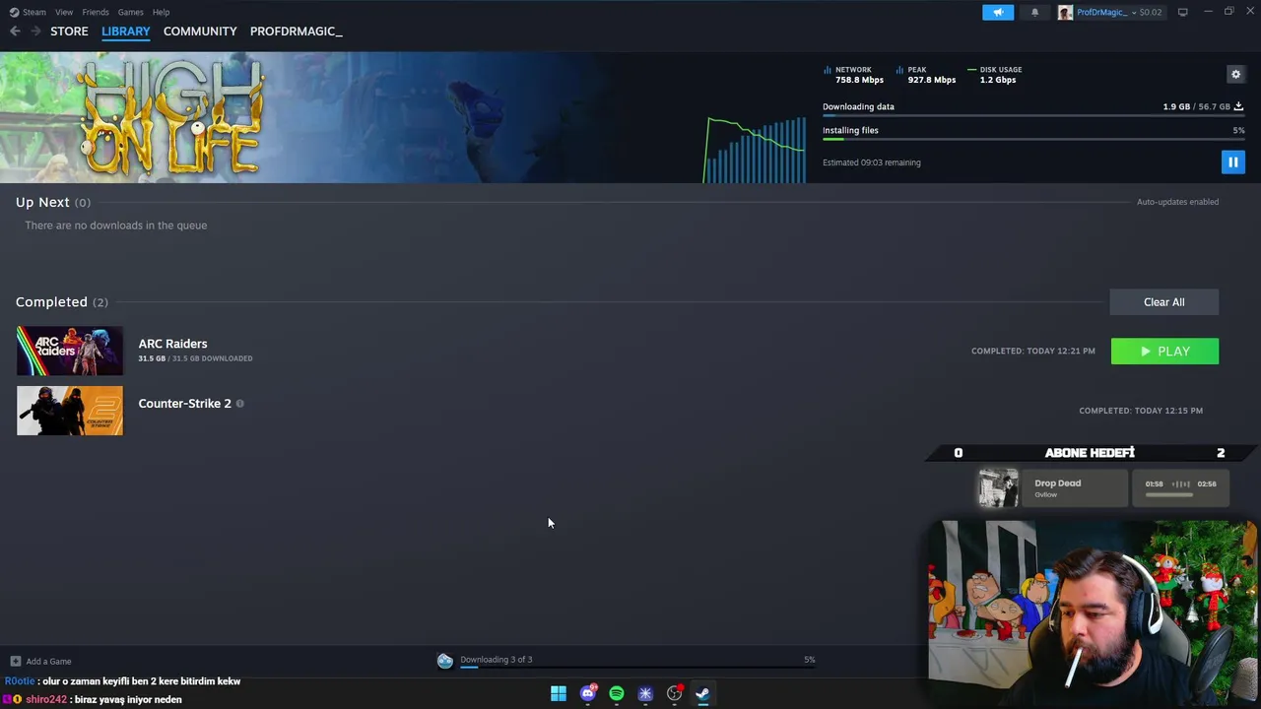Click the plus icon beside Add a Game
This screenshot has height=709, width=1261.
(x=15, y=662)
